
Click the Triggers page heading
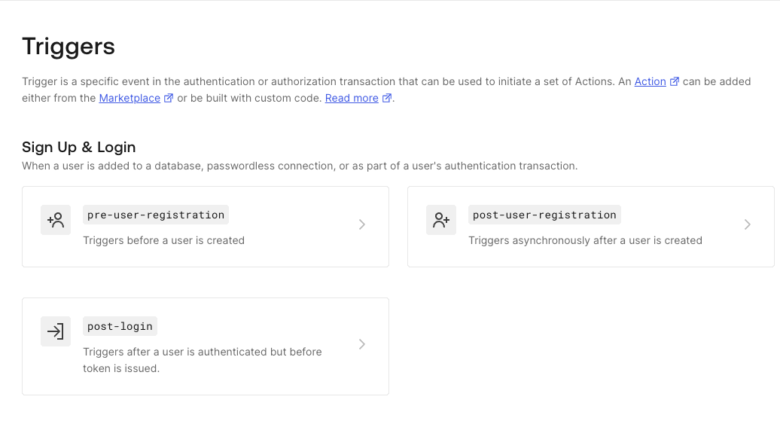tap(69, 47)
